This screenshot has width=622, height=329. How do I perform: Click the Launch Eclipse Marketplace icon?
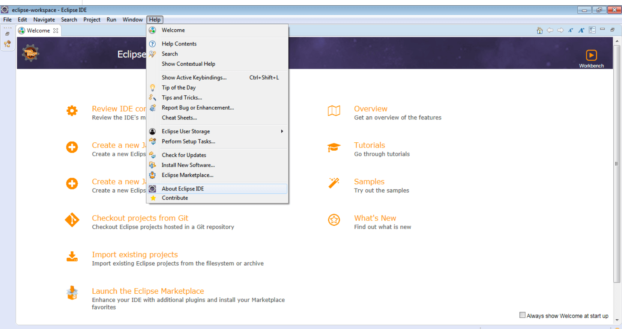[x=72, y=293]
